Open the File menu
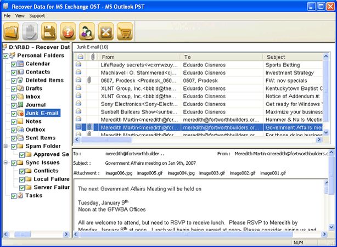 pyautogui.click(x=7, y=16)
